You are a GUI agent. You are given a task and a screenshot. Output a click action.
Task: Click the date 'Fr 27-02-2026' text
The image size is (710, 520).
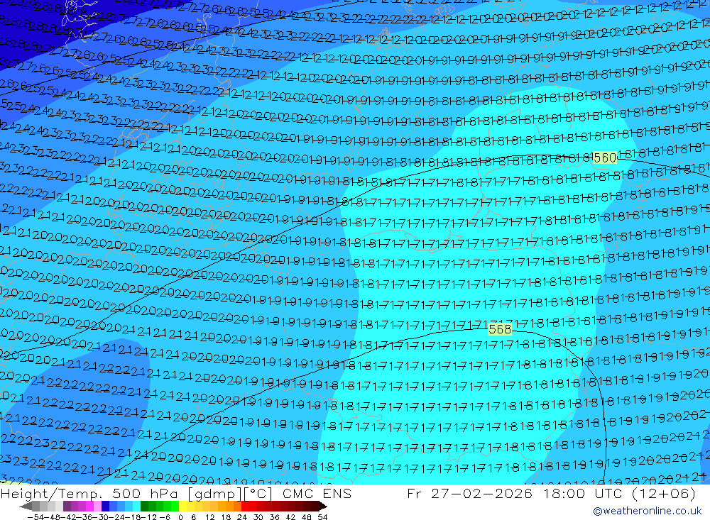[469, 494]
